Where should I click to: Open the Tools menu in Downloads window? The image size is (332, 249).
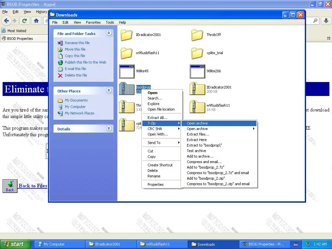(110, 22)
